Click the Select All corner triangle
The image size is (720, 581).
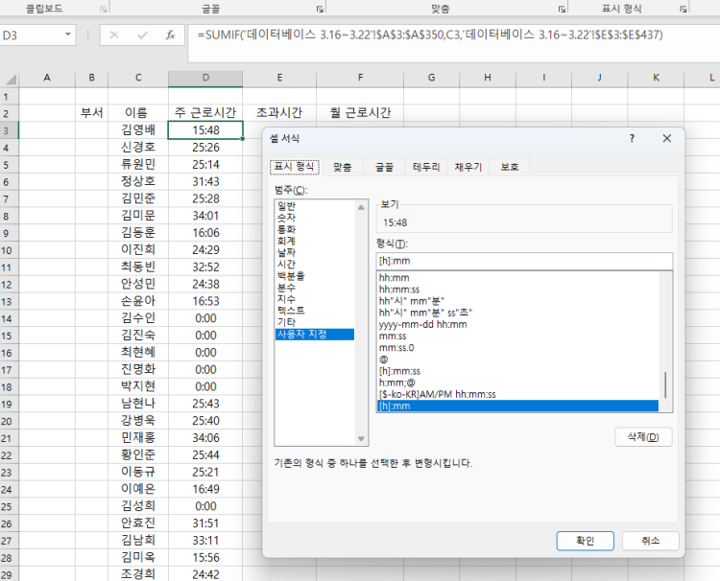coord(10,80)
